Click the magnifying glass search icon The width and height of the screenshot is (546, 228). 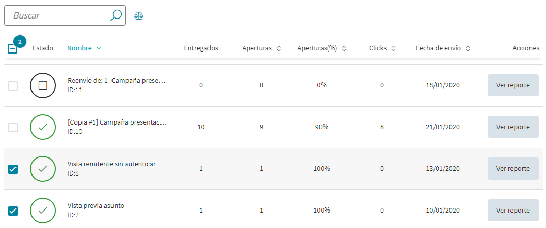tap(116, 15)
